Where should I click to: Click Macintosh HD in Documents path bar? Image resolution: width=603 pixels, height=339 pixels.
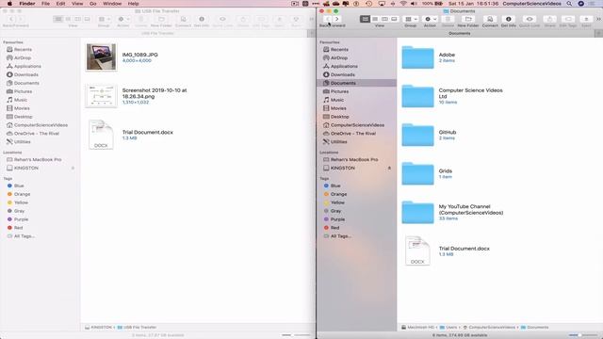[x=417, y=328]
